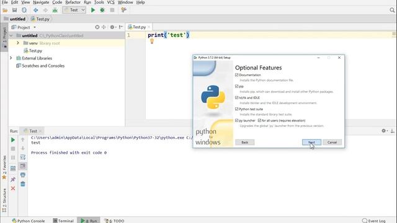Click the Synchronize toolbar icon

[x=24, y=10]
